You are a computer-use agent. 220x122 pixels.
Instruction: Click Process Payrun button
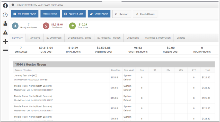(x=50, y=14)
